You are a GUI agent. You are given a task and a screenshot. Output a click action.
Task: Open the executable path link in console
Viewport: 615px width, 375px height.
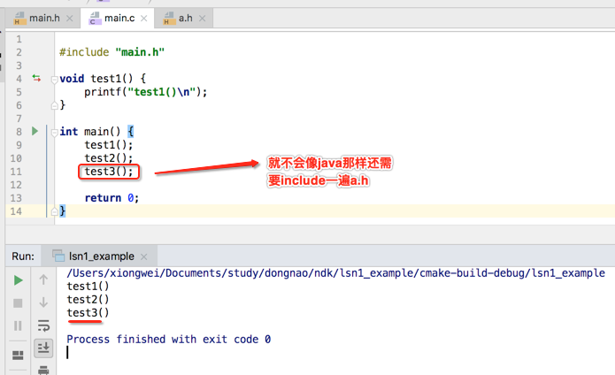point(335,273)
